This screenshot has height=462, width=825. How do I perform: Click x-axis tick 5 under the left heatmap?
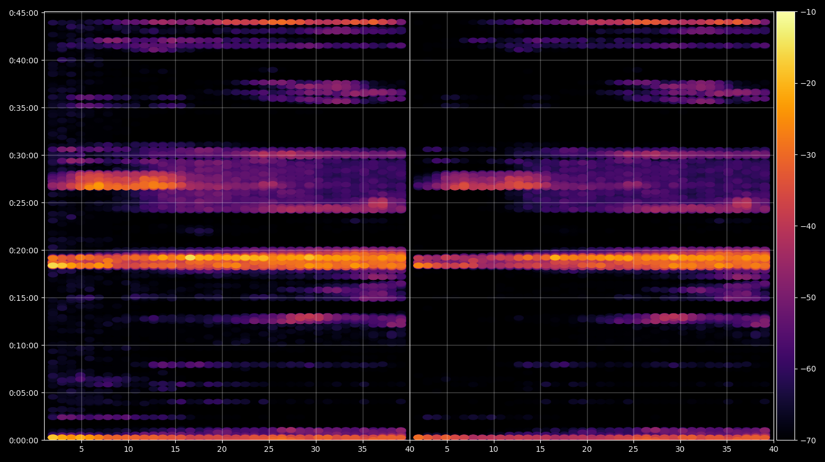pos(81,450)
